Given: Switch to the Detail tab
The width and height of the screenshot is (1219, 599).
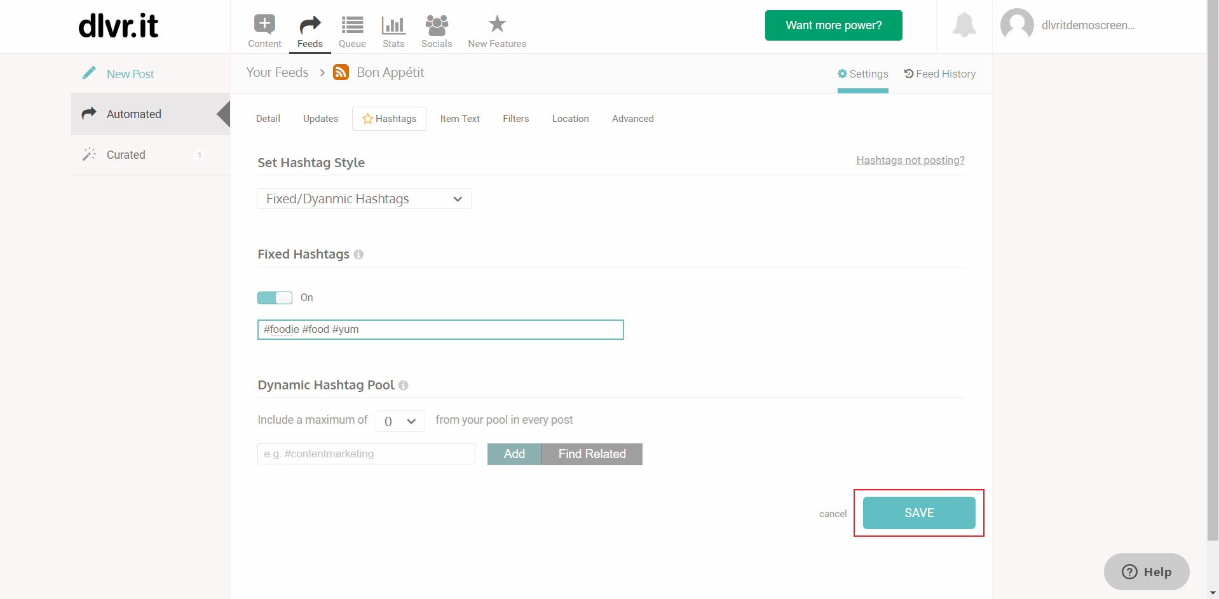Looking at the screenshot, I should [x=268, y=119].
